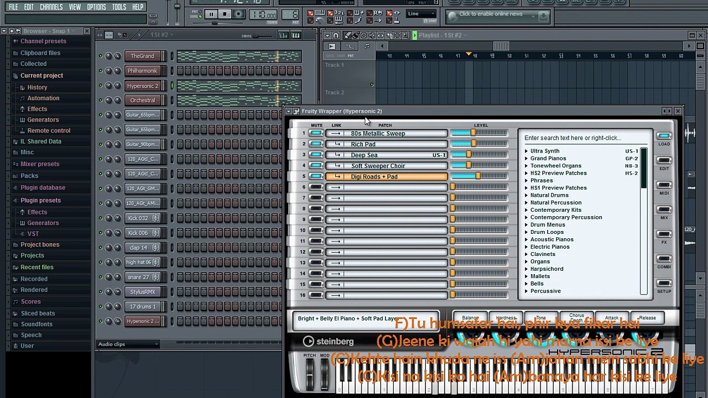Select the StylusRMX channel button
This screenshot has height=398, width=708.
pyautogui.click(x=143, y=292)
